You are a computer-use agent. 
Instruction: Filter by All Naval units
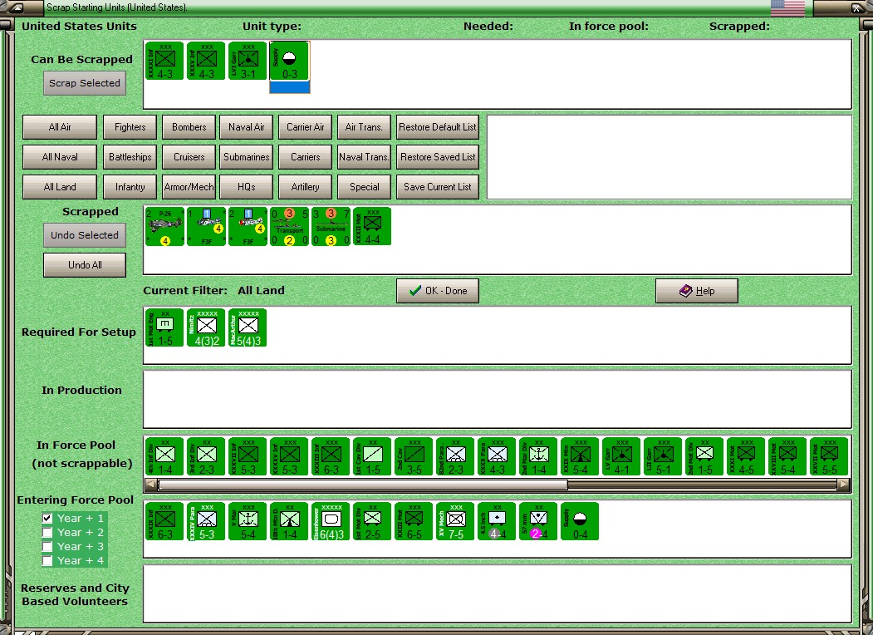pos(60,157)
